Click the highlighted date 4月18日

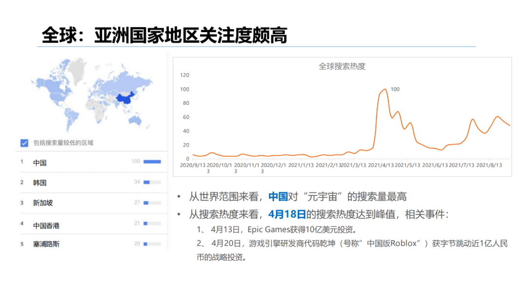(x=287, y=214)
